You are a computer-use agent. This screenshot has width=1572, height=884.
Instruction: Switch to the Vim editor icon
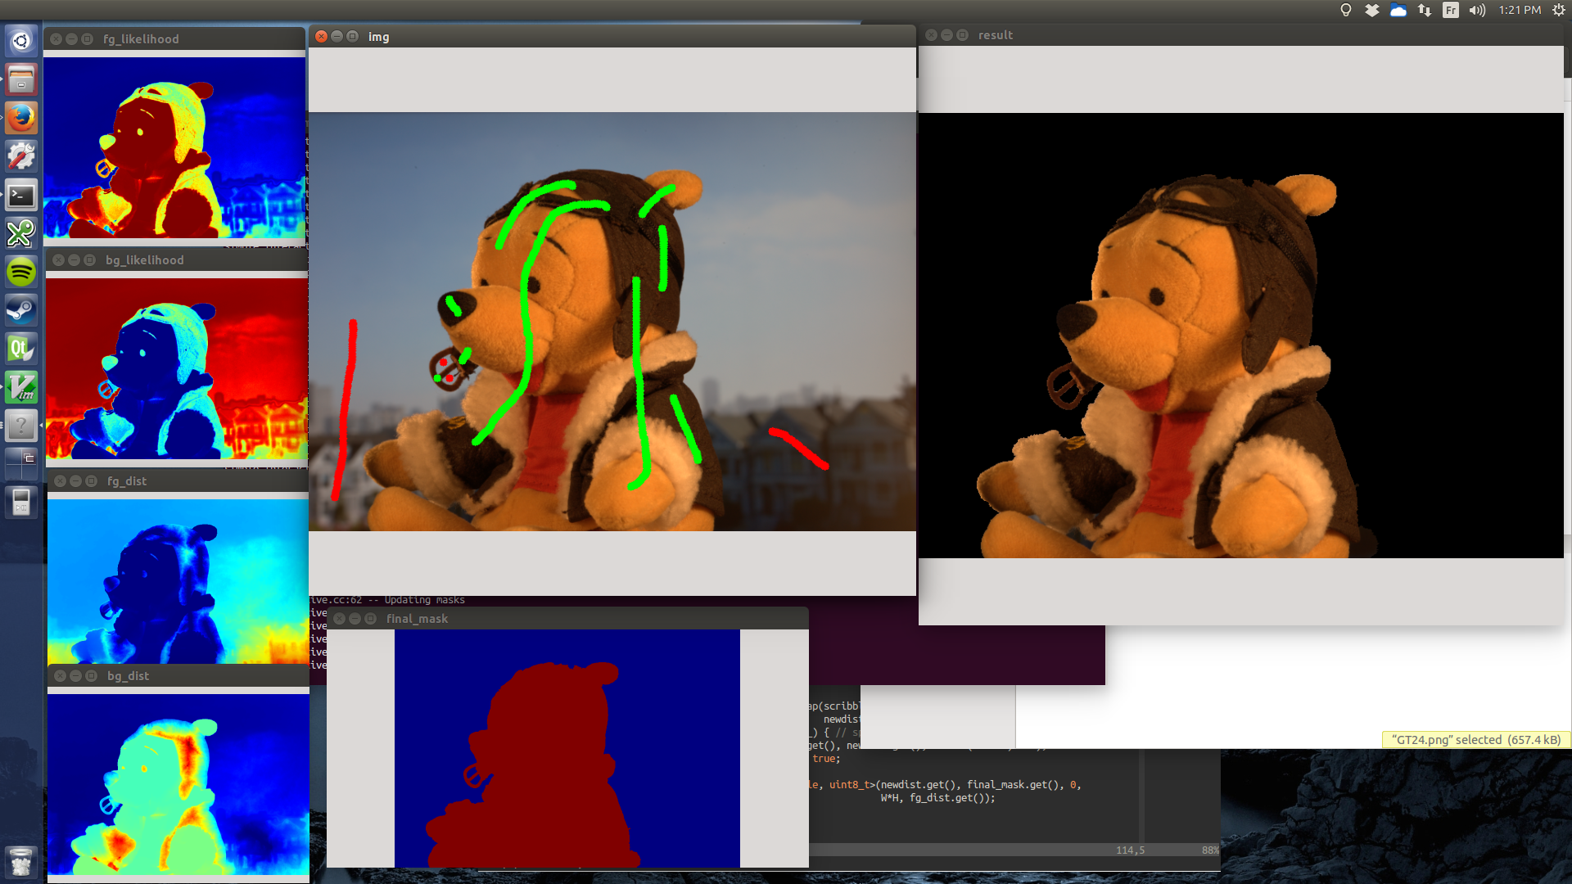coord(21,387)
